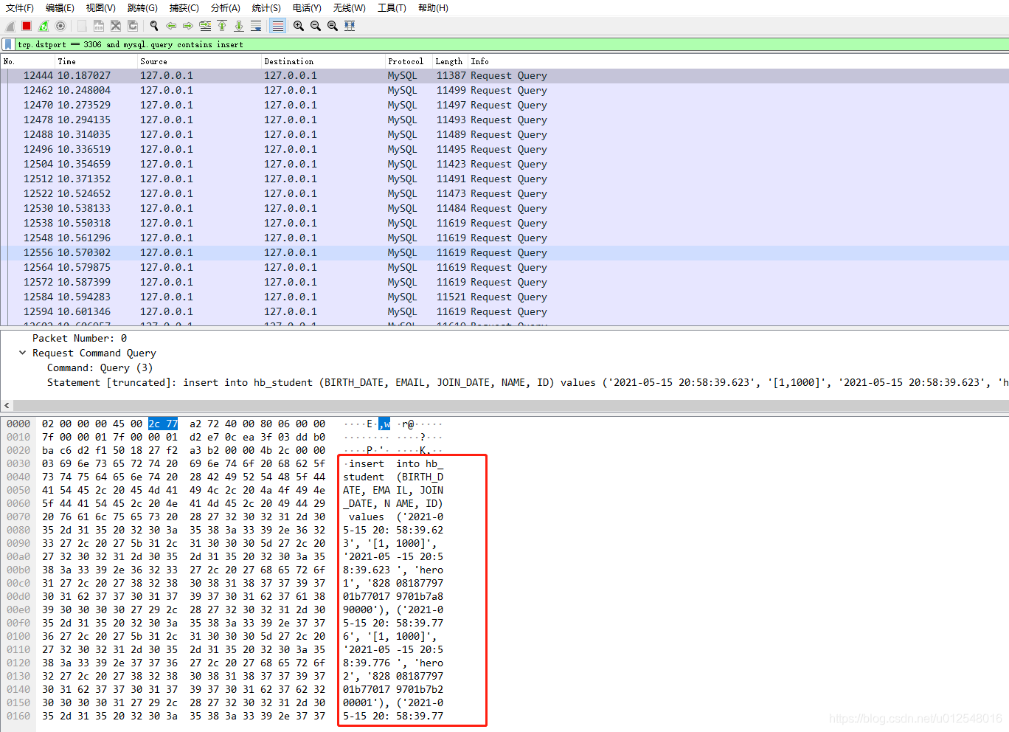Restart the current capture

coord(44,26)
